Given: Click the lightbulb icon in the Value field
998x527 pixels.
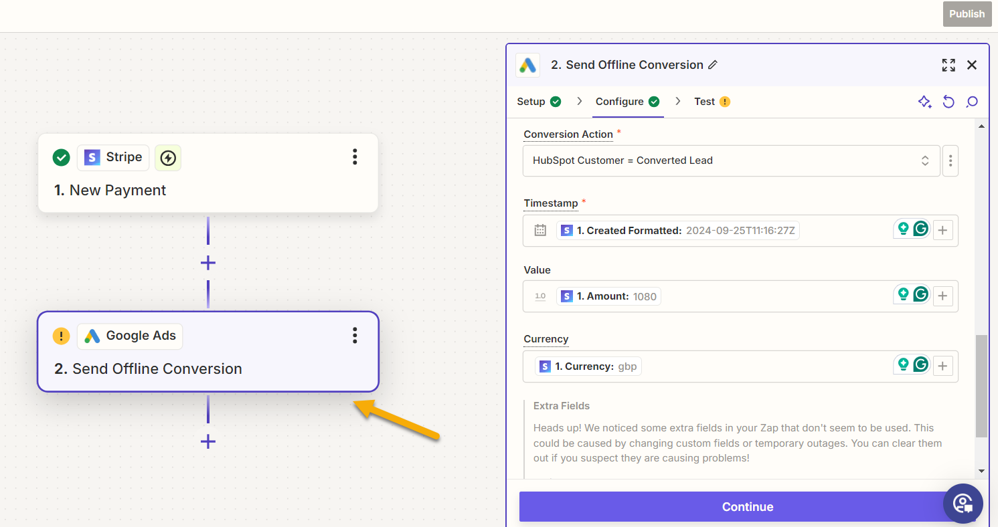Looking at the screenshot, I should 903,294.
